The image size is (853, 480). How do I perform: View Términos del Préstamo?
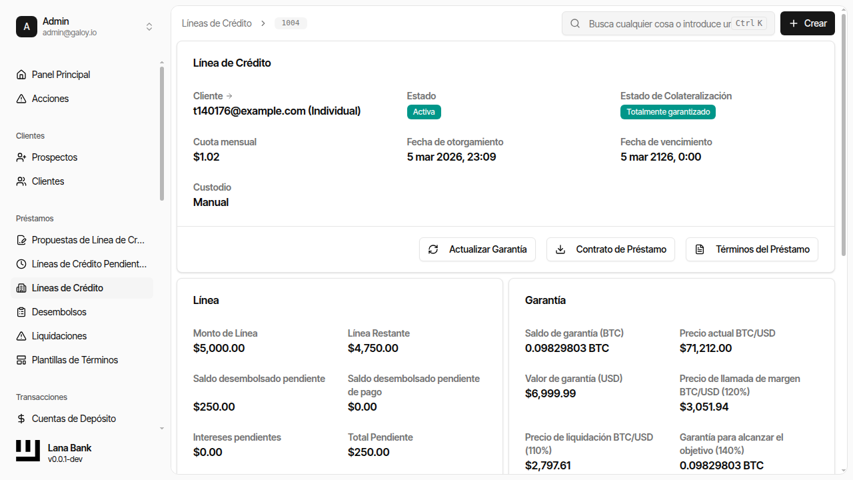click(x=752, y=249)
